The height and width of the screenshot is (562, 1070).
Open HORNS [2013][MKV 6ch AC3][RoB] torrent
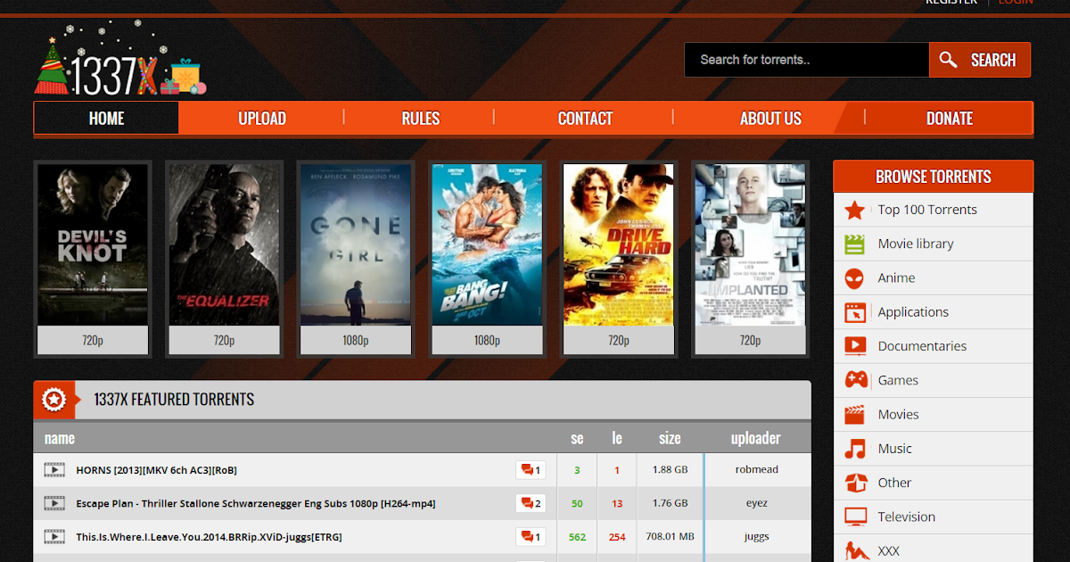click(x=157, y=470)
